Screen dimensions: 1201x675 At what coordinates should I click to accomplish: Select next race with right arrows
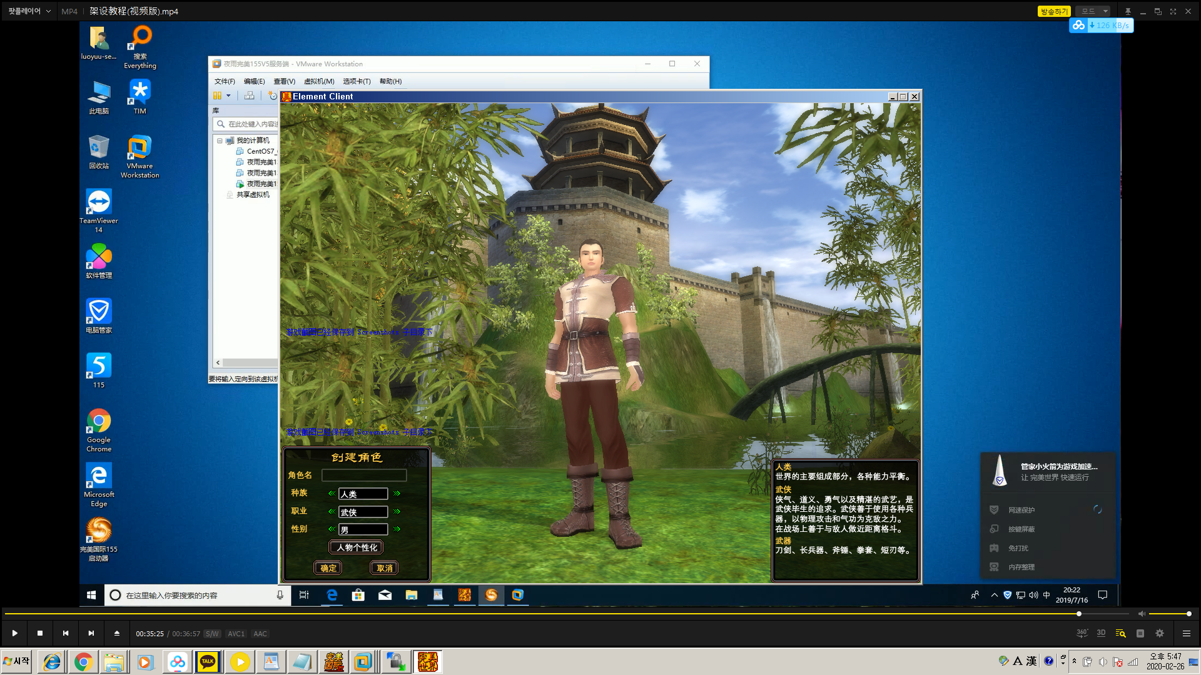click(x=397, y=494)
